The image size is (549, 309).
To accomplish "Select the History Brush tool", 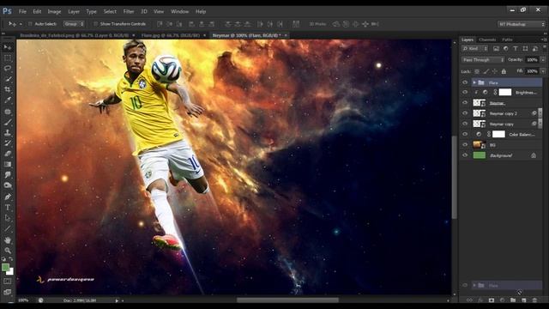I will coord(8,143).
